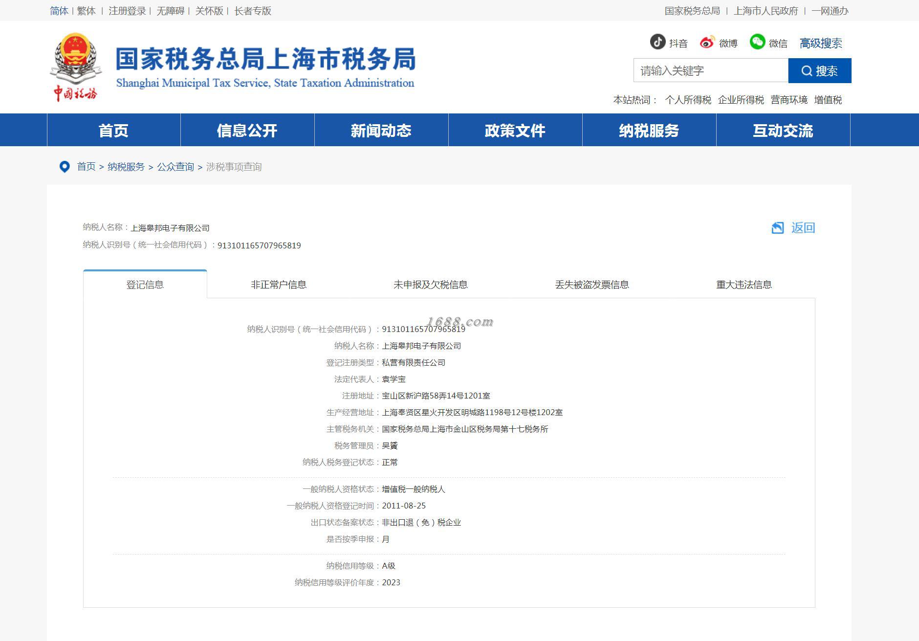Switch to 未申报及欠税信息 tab
Image resolution: width=919 pixels, height=641 pixels.
point(431,285)
